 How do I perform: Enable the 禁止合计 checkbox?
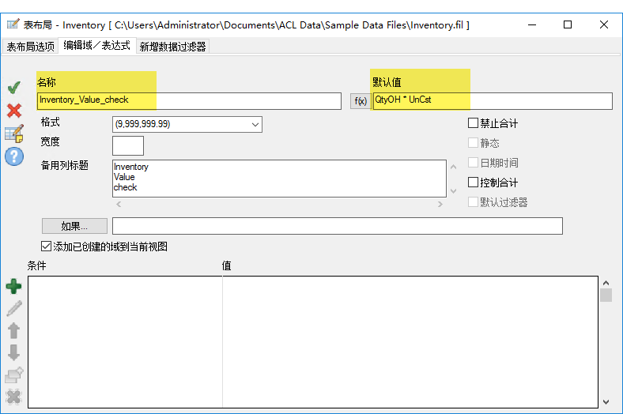pyautogui.click(x=474, y=123)
